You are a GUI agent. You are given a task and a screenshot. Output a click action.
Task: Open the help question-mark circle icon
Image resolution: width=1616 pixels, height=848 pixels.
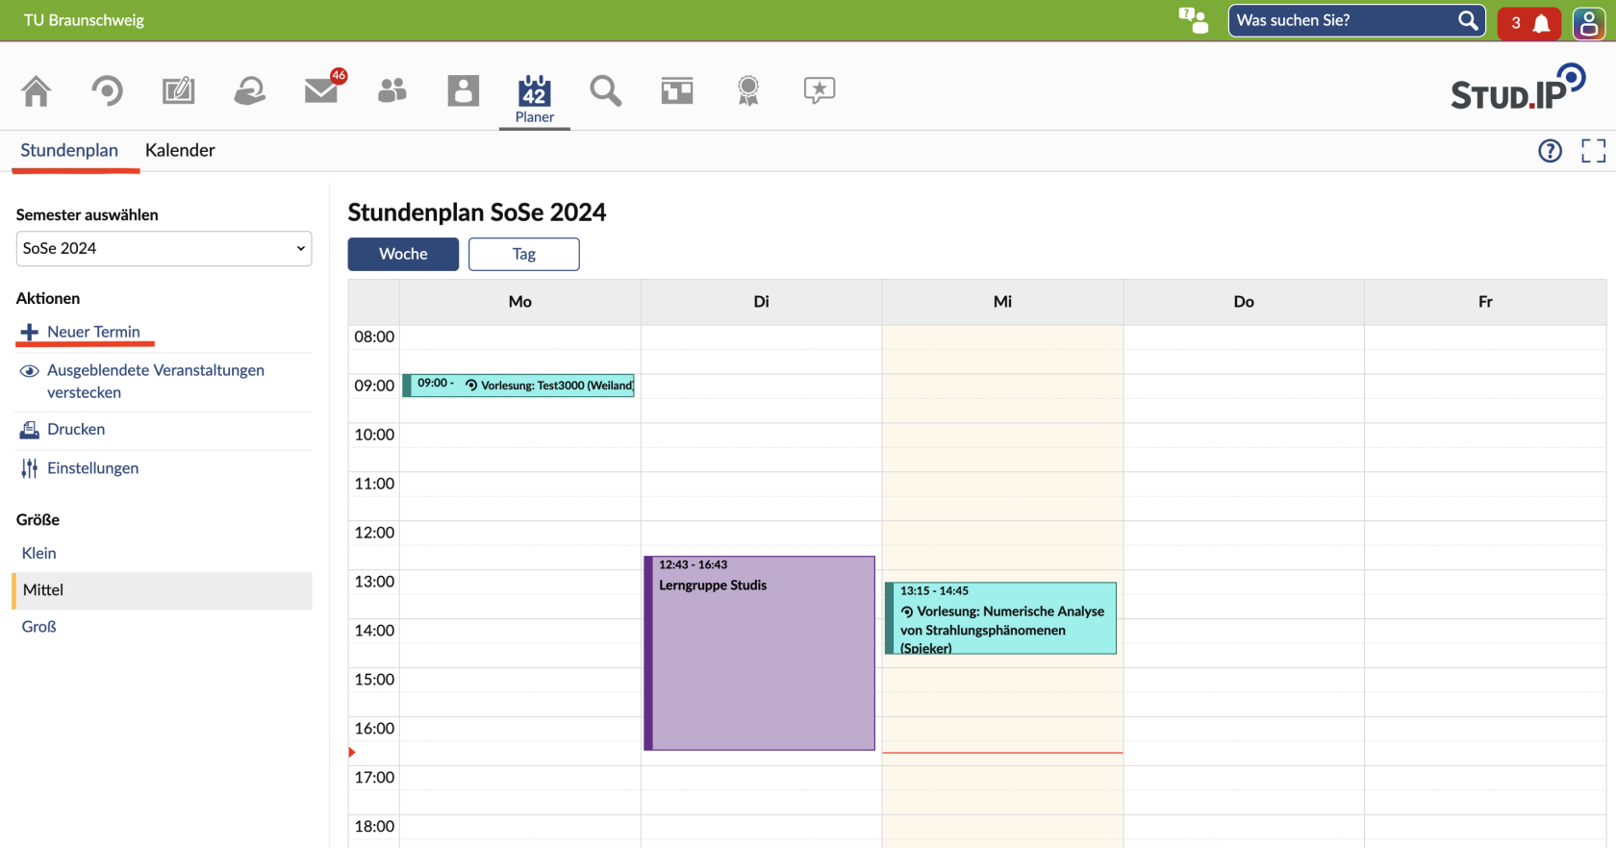1550,151
